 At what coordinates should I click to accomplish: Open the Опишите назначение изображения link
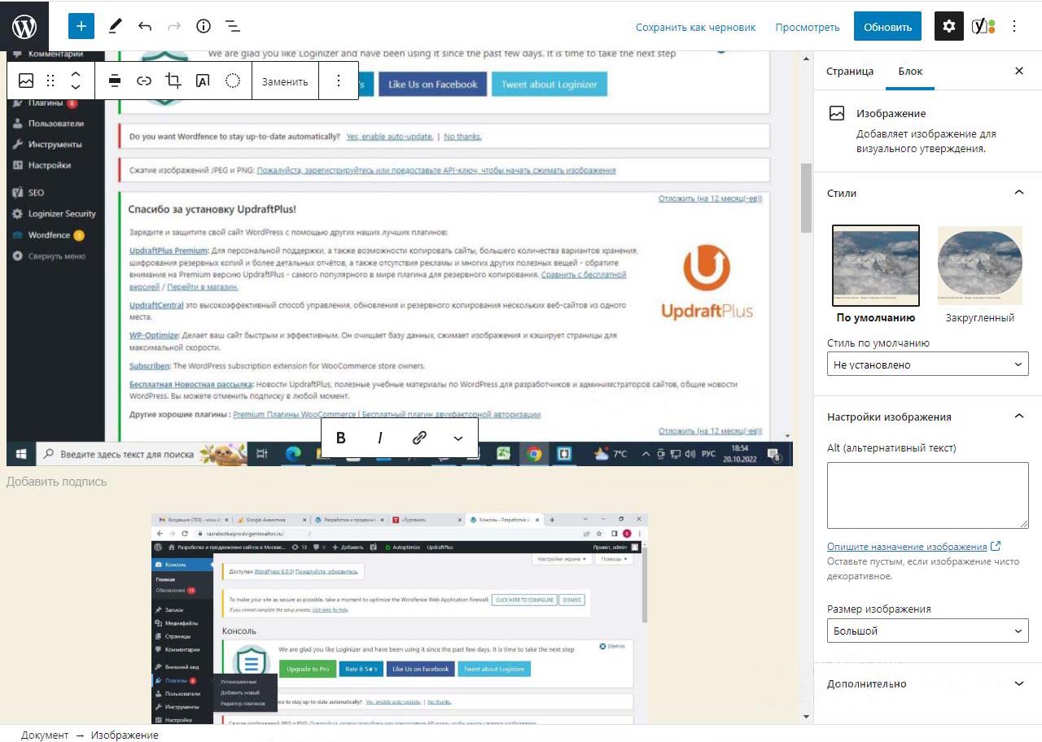[x=907, y=547]
